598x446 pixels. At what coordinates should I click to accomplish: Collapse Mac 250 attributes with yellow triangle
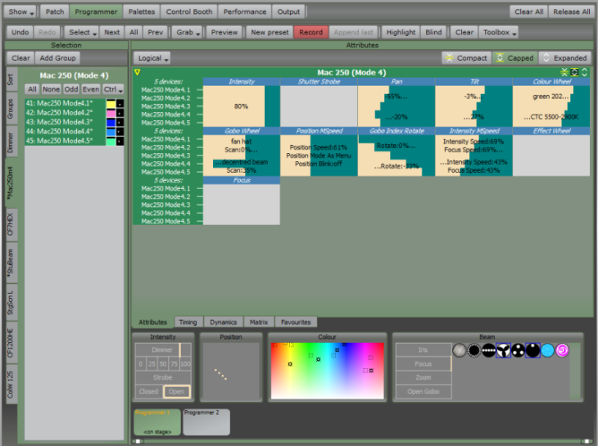[138, 72]
